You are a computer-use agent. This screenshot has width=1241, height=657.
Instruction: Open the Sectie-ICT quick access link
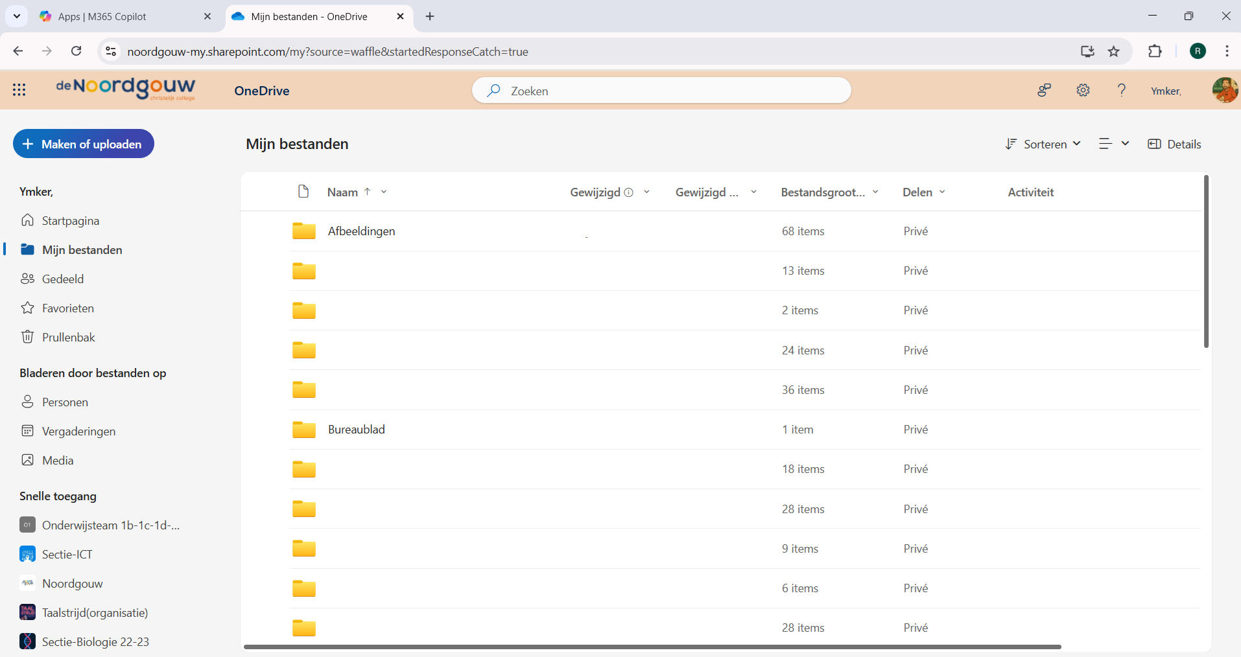pos(67,554)
